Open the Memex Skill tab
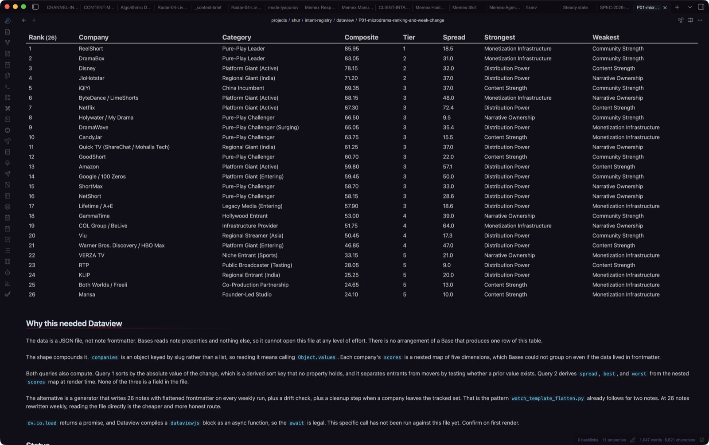The image size is (709, 445). click(x=464, y=8)
